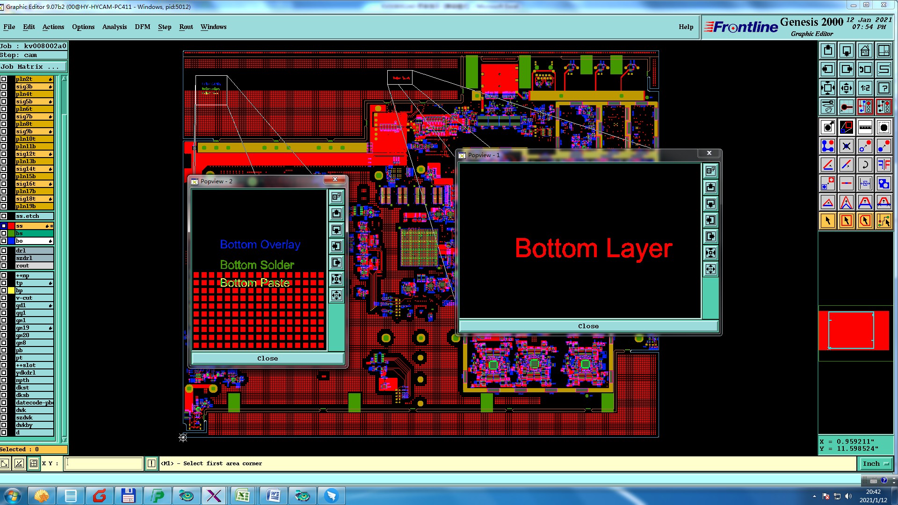
Task: Toggle checkbox for the drl layer
Action: point(4,251)
